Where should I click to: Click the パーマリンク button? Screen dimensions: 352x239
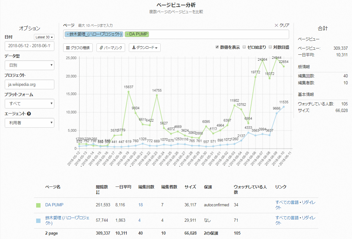pyautogui.click(x=111, y=47)
